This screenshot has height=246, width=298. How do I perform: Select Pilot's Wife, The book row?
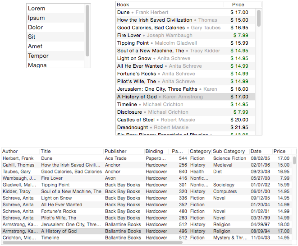[x=185, y=81]
